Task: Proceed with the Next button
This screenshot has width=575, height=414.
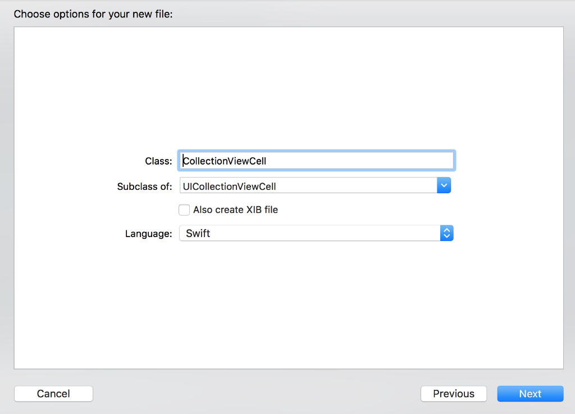Action: click(530, 393)
